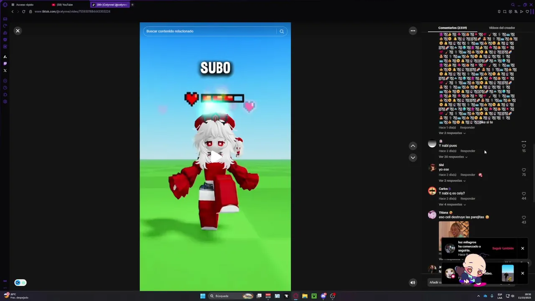Expand 'Ver 20 respuestas' under Y nabi pues

[453, 157]
